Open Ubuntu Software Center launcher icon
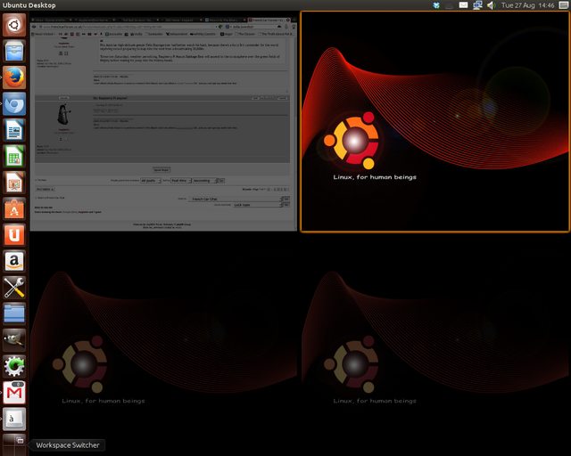The image size is (571, 456). 14,208
